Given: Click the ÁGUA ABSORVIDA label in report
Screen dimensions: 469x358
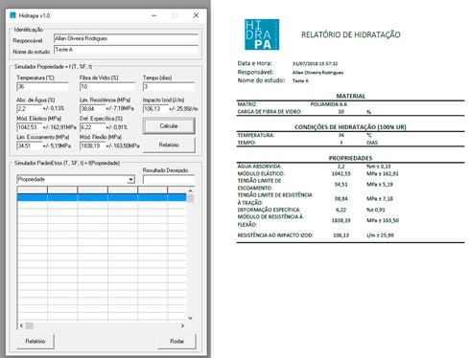Looking at the screenshot, I should coord(259,167).
